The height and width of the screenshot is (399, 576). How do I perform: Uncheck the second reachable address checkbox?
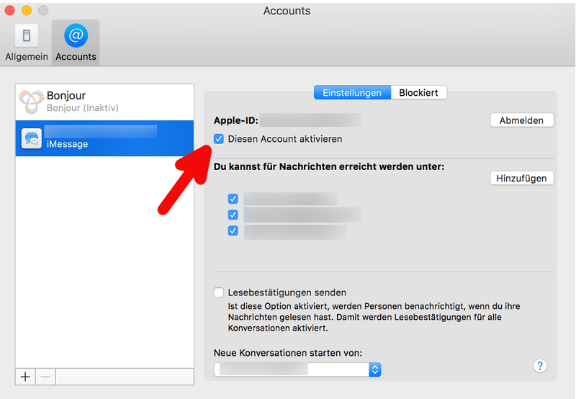click(233, 215)
